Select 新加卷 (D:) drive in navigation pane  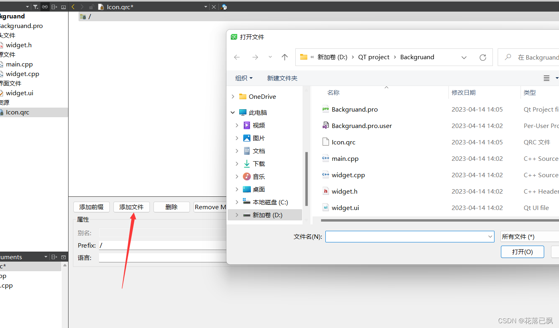pos(262,215)
